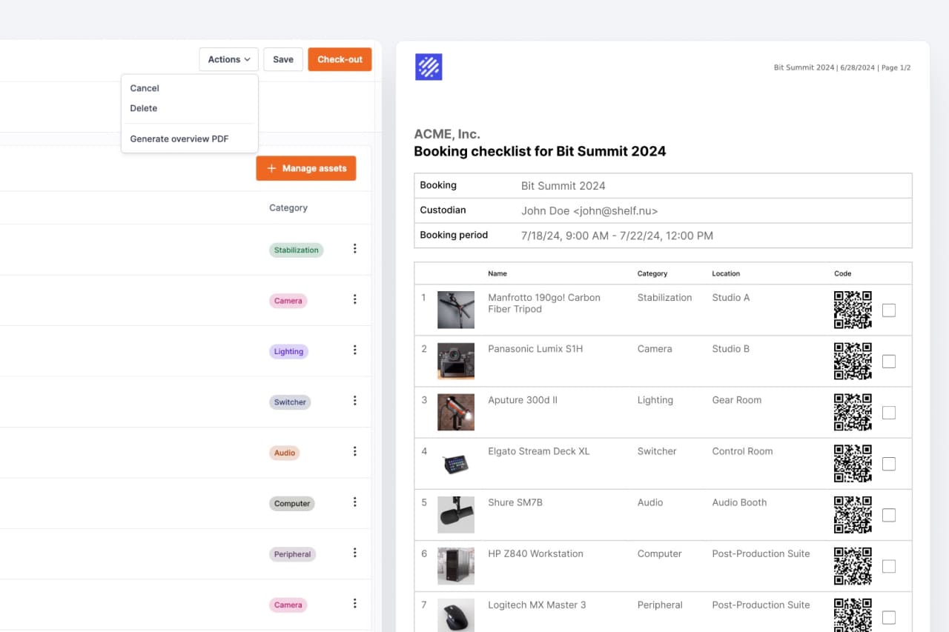Image resolution: width=949 pixels, height=632 pixels.
Task: Select Generate overview PDF from the menu
Action: click(x=179, y=139)
